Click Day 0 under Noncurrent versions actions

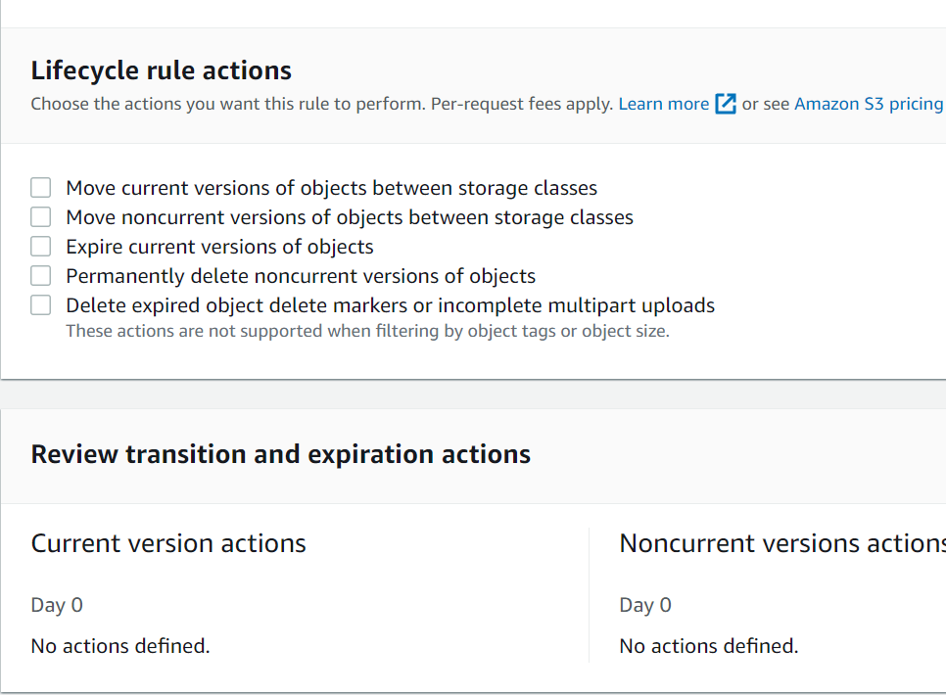(x=645, y=605)
